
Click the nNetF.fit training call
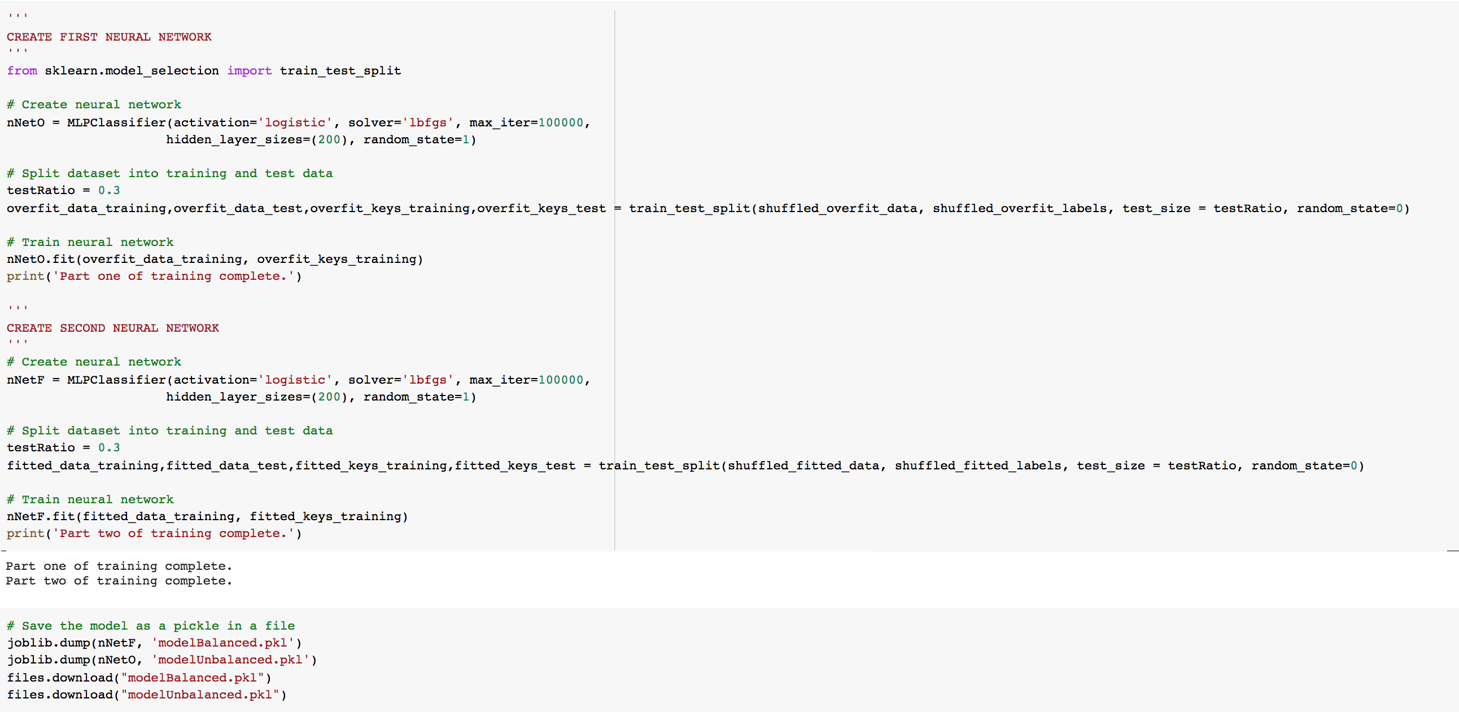(x=207, y=516)
